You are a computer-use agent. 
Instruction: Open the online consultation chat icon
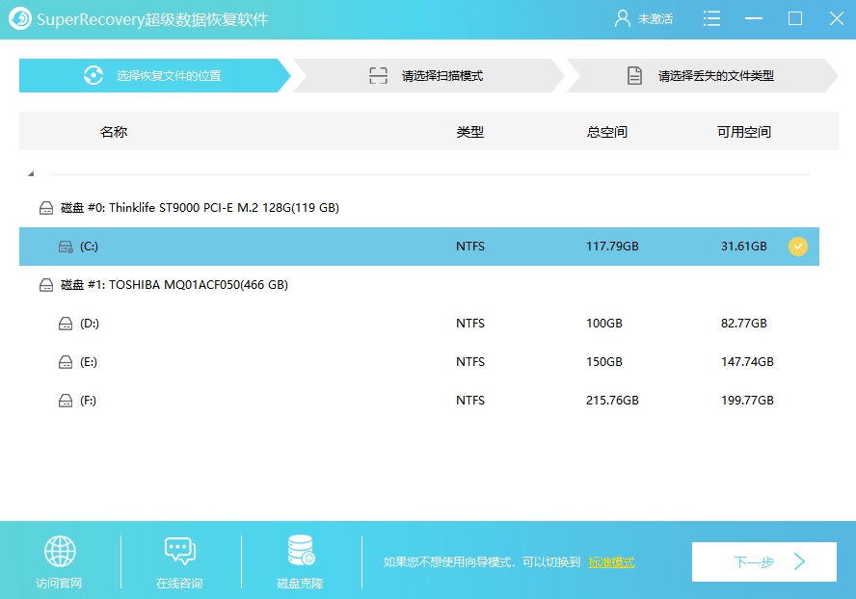point(180,551)
